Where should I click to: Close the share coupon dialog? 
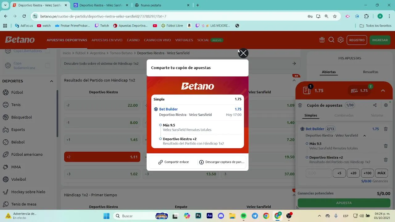point(243,53)
